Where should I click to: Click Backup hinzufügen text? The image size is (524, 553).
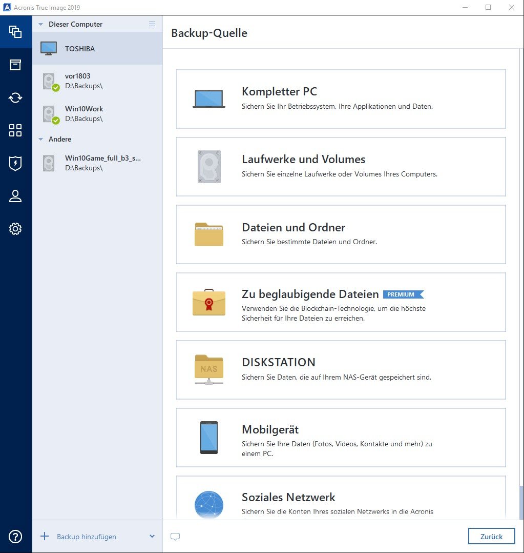[86, 537]
